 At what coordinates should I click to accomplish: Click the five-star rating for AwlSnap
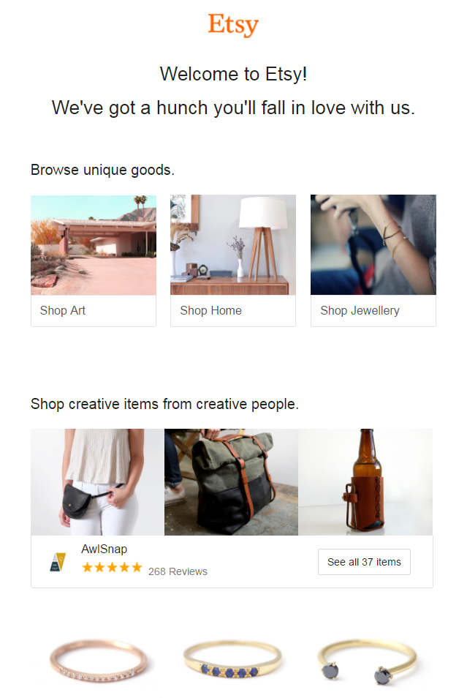point(112,568)
